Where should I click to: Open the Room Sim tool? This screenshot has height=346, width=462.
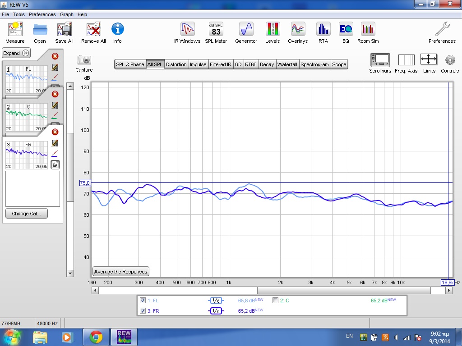coord(368,30)
